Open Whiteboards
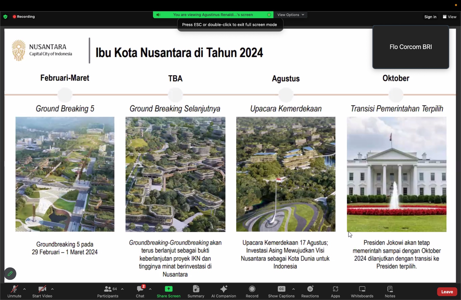The image size is (461, 300). (x=362, y=291)
